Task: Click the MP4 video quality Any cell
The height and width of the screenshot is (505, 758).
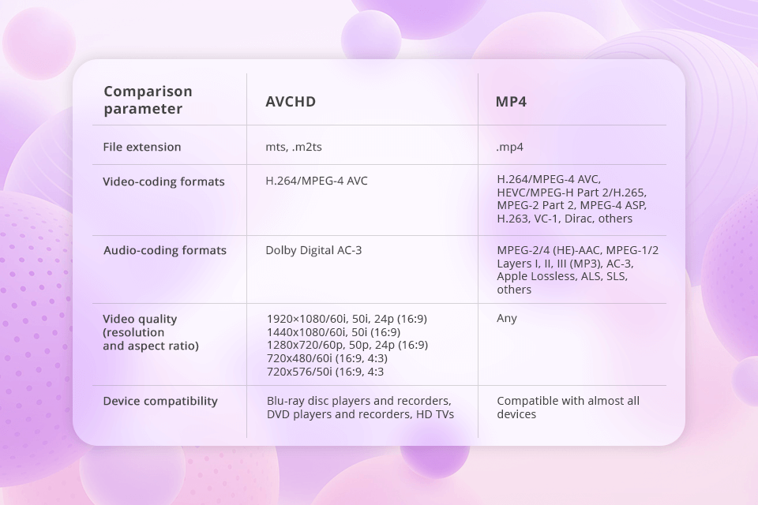Action: pos(507,318)
